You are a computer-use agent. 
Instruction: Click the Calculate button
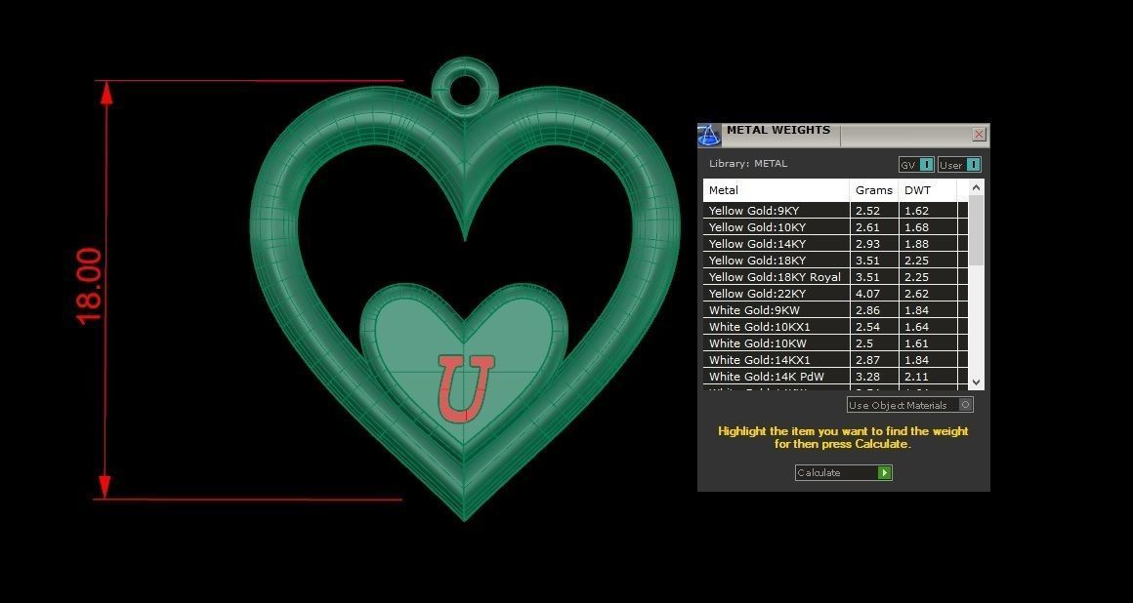843,472
